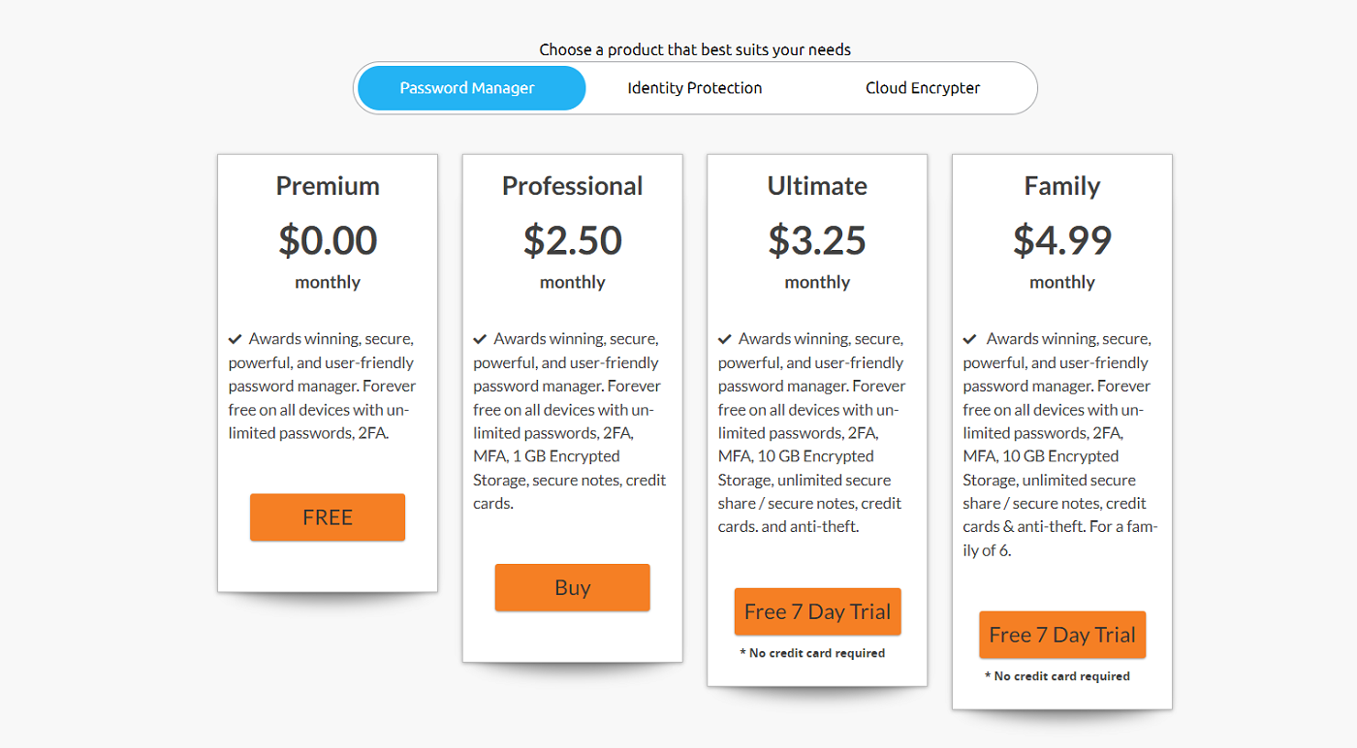Click the checkmark icon in Professional plan

(x=480, y=339)
